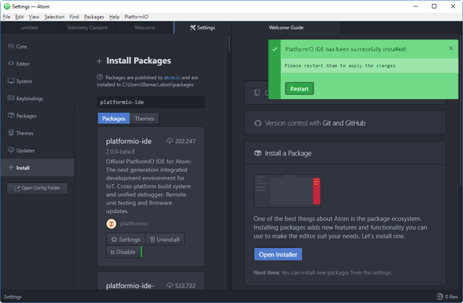Click the Updates cloud download icon
The width and height of the screenshot is (463, 303).
coord(11,150)
